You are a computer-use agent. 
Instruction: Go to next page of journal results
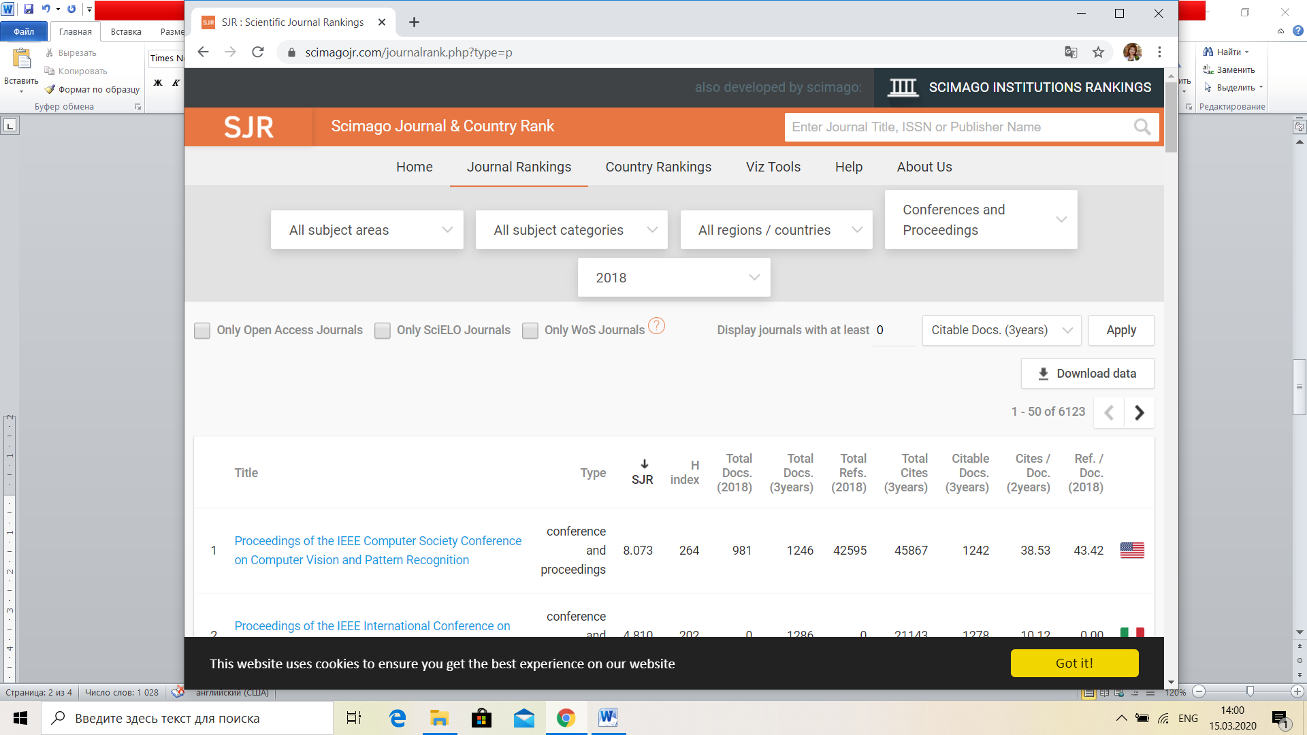(x=1140, y=412)
